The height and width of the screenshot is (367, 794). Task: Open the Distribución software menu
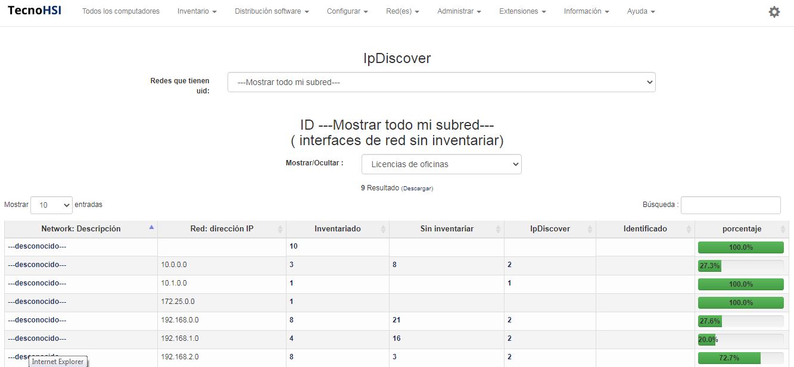click(272, 11)
